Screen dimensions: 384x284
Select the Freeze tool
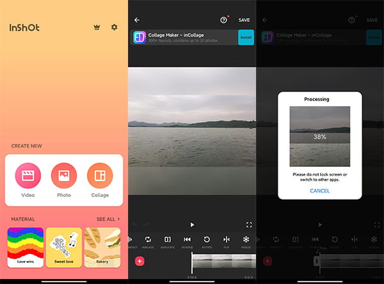(x=246, y=242)
